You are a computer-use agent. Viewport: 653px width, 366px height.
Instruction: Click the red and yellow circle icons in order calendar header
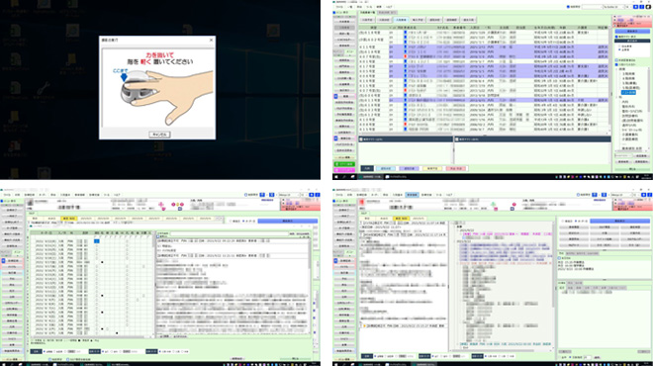tap(178, 205)
